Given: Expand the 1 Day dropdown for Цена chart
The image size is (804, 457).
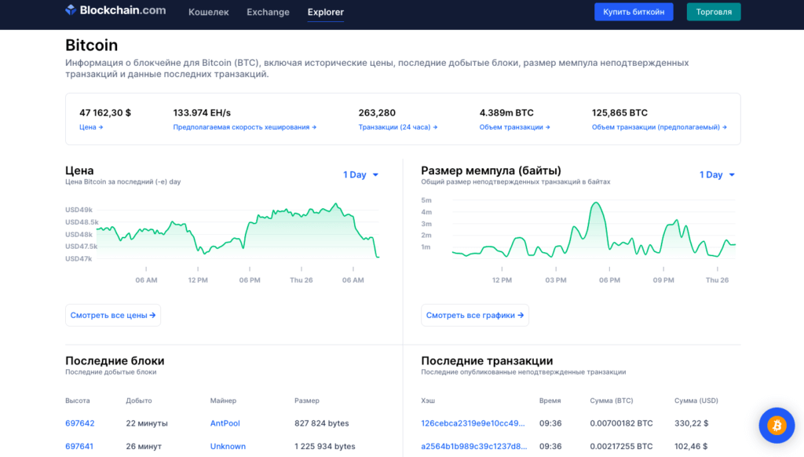Looking at the screenshot, I should click(x=361, y=175).
